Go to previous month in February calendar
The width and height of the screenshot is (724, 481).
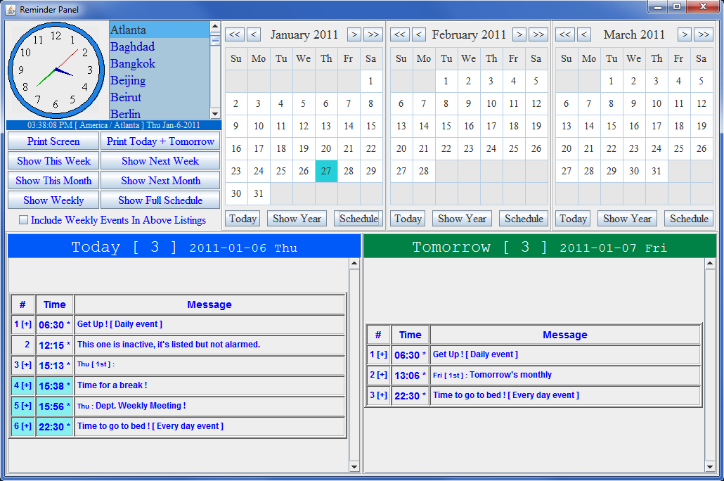coord(419,34)
